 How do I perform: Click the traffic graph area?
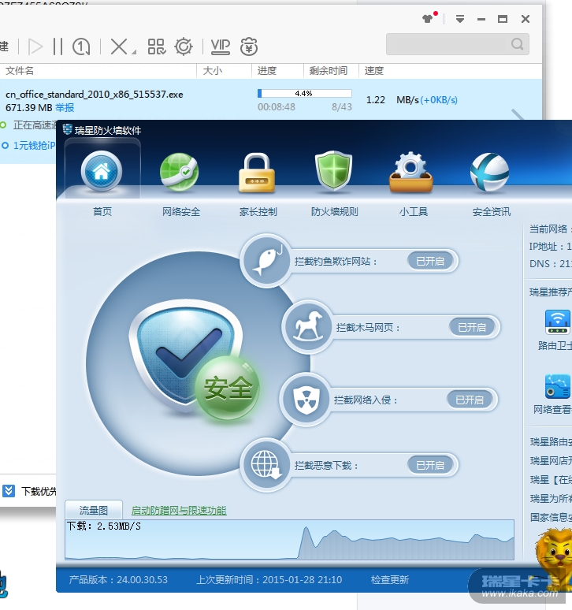[x=290, y=540]
